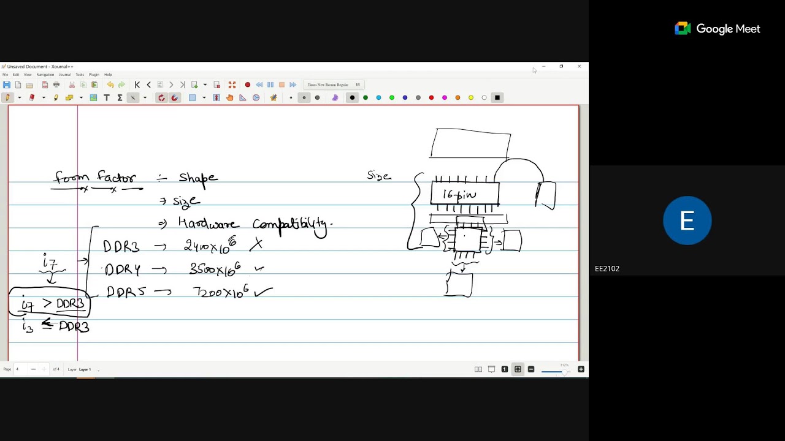Open the Edit menu
The height and width of the screenshot is (441, 785).
pos(16,75)
